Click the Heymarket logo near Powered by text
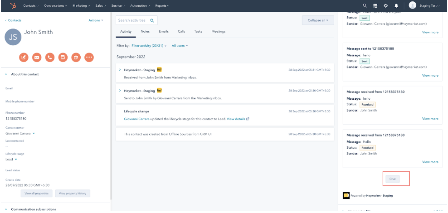 346,196
